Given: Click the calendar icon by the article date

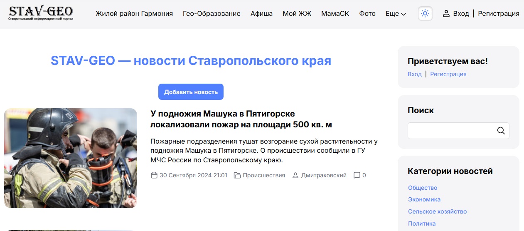Looking at the screenshot, I should [x=154, y=175].
